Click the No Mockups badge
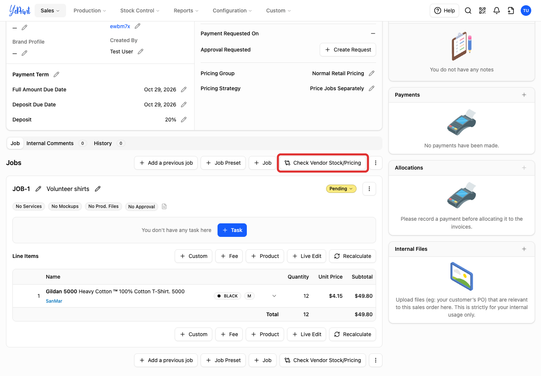The height and width of the screenshot is (376, 541). (65, 206)
